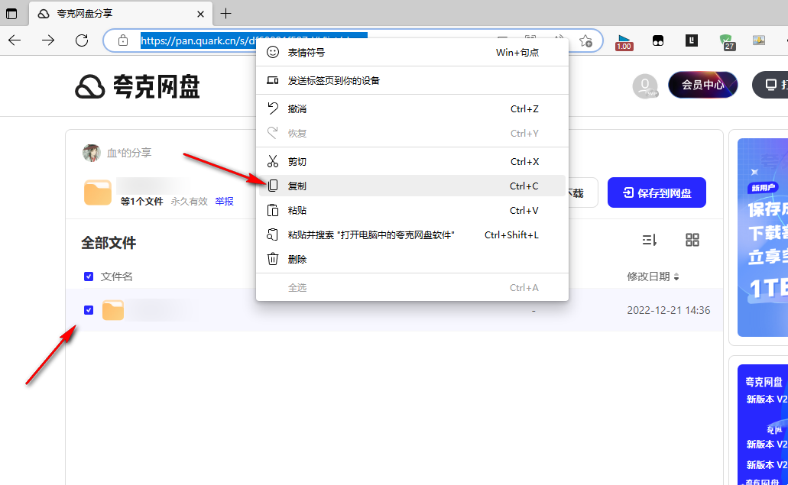788x485 pixels.
Task: Click the 夸克网盘 新版本 banner
Action: coord(762,425)
